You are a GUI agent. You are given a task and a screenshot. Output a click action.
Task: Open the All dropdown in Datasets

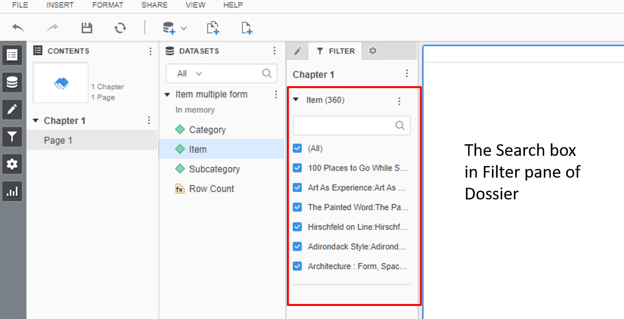[190, 74]
